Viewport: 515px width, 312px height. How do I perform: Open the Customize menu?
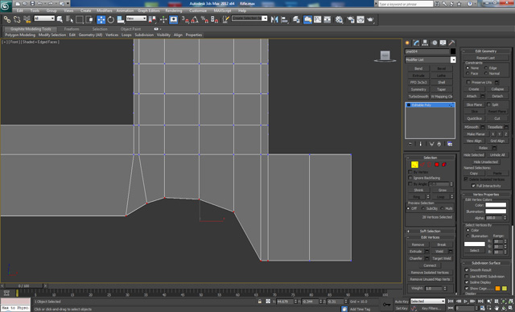click(198, 10)
